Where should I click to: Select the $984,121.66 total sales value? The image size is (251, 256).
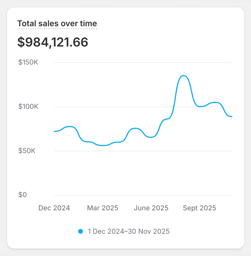click(x=53, y=42)
